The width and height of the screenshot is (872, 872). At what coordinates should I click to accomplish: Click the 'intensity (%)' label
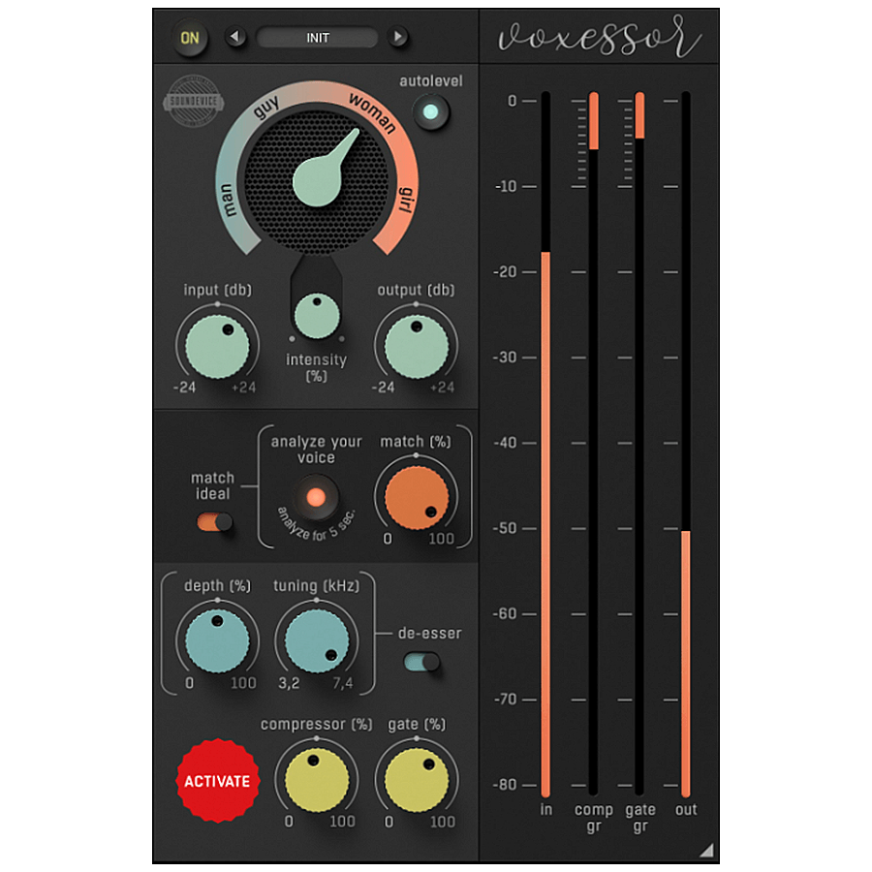317,367
